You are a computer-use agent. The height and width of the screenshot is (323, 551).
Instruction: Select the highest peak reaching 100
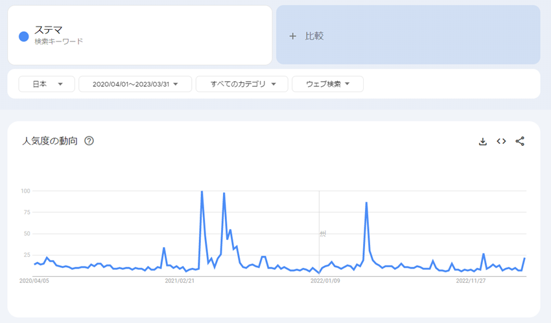[x=202, y=192]
